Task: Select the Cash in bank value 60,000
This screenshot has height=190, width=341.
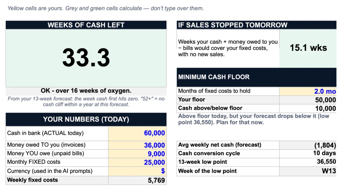Action: pos(137,133)
